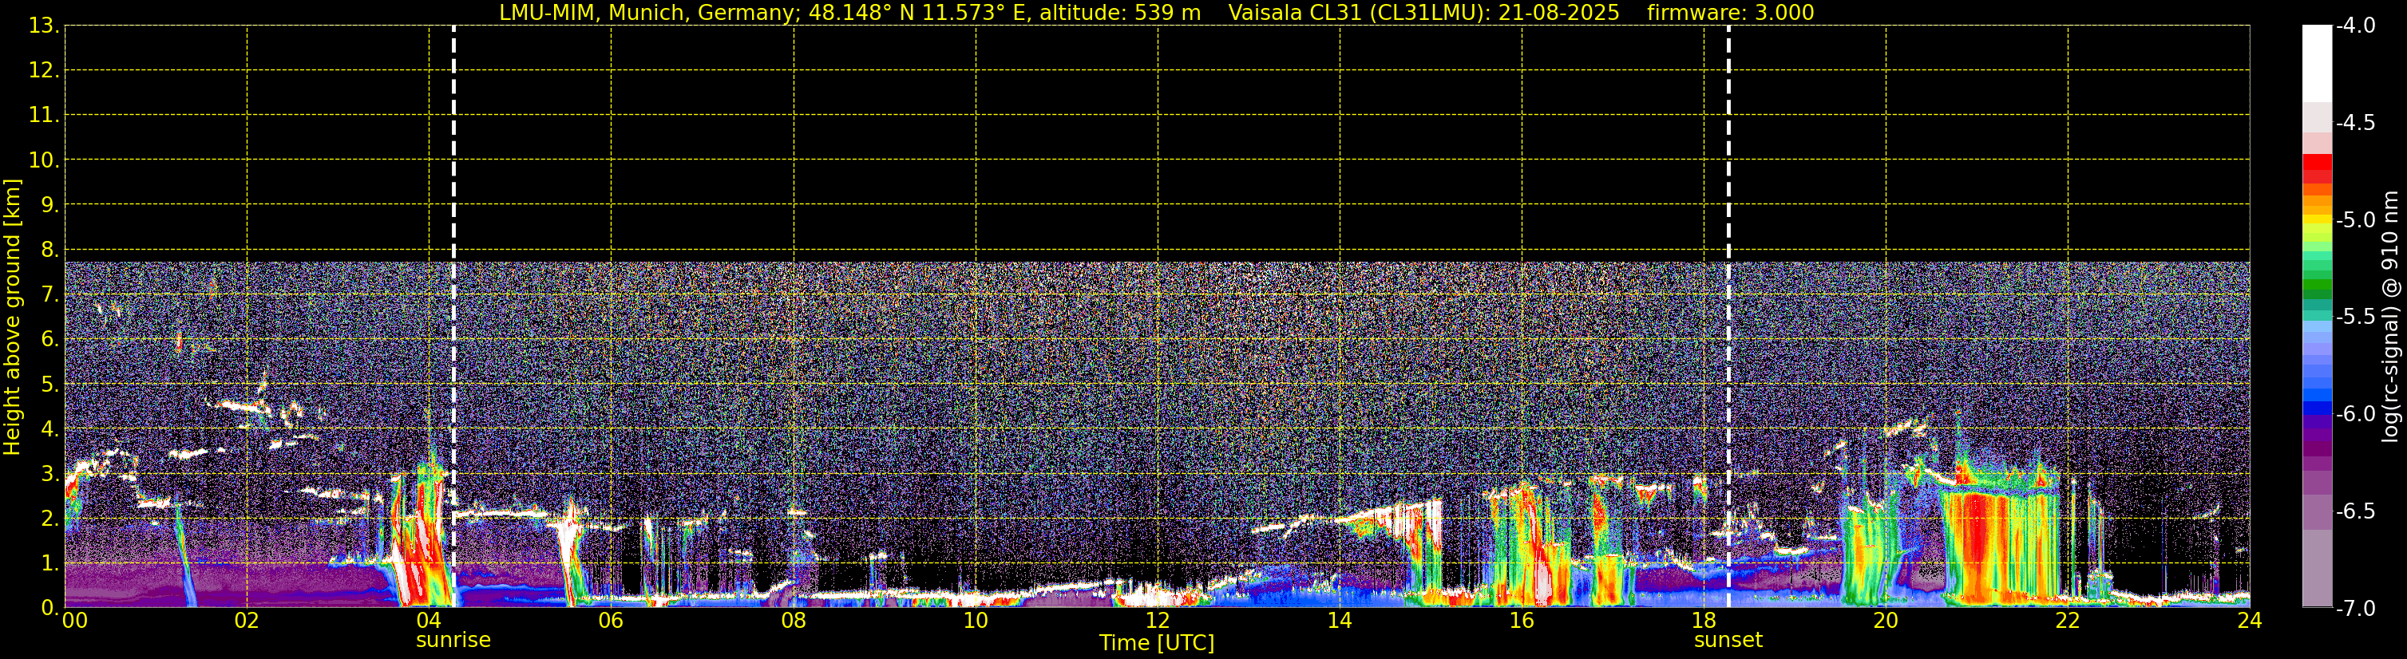The width and height of the screenshot is (2407, 659).
Task: Click the 'sunrise' text label
Action: tap(453, 641)
